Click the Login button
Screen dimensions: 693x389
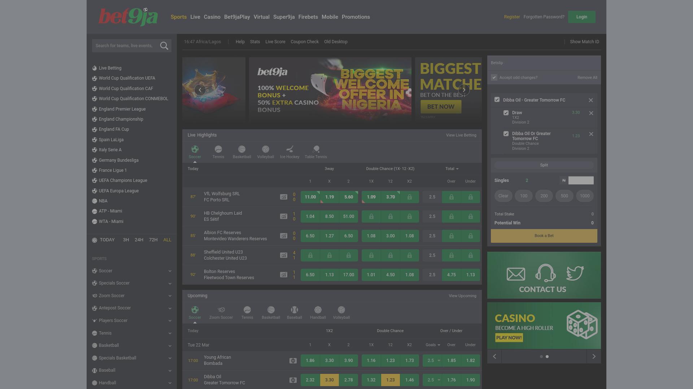point(582,17)
